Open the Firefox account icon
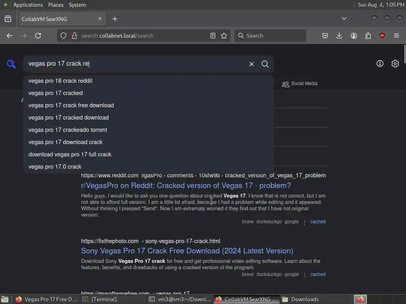The width and height of the screenshot is (406, 304). tap(354, 36)
